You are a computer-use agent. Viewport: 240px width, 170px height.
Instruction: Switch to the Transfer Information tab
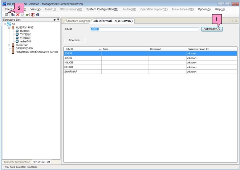click(17, 162)
